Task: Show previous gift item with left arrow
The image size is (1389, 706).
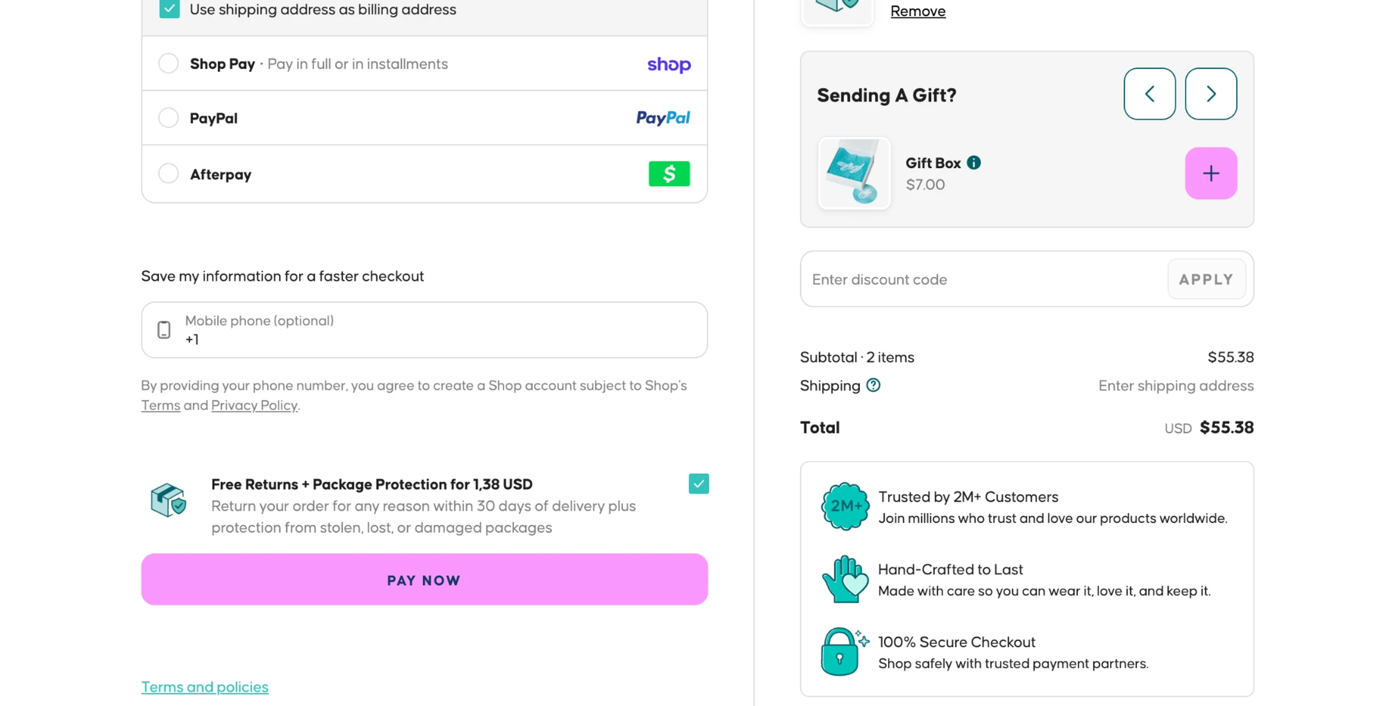Action: [x=1150, y=94]
